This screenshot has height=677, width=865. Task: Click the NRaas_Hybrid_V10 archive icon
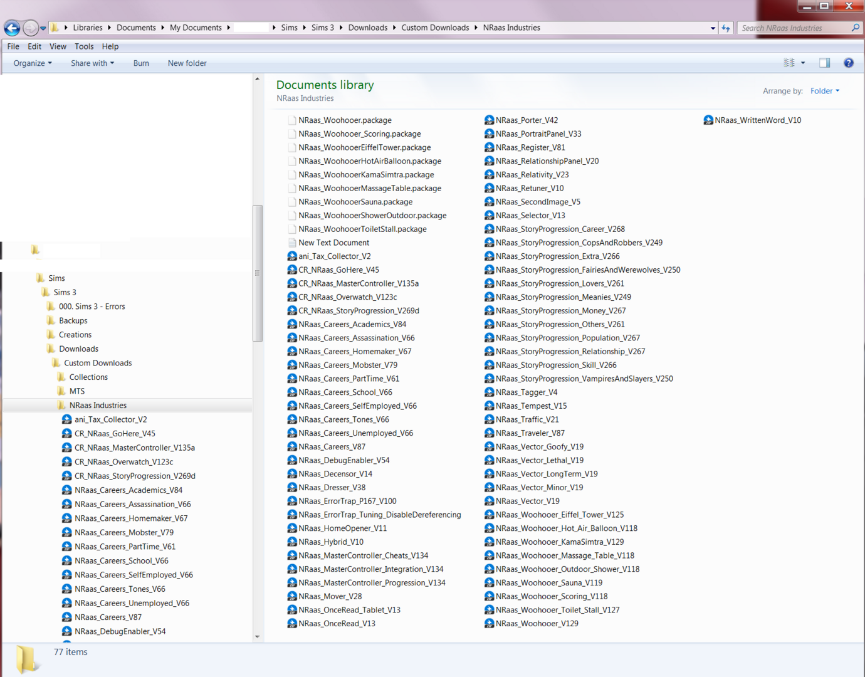tap(292, 542)
